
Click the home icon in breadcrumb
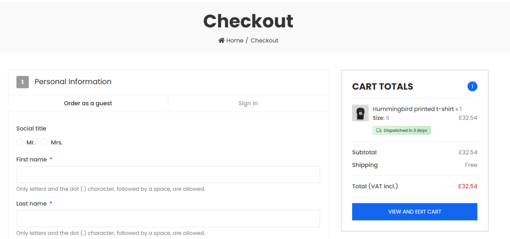point(222,40)
